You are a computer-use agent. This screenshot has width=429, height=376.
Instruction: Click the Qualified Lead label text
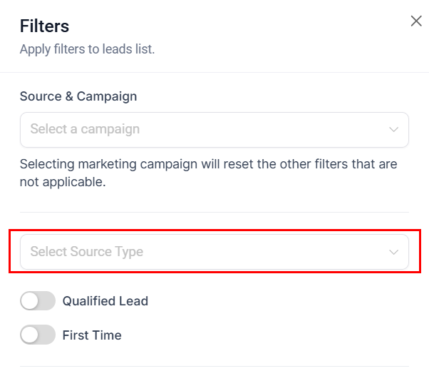(x=105, y=301)
